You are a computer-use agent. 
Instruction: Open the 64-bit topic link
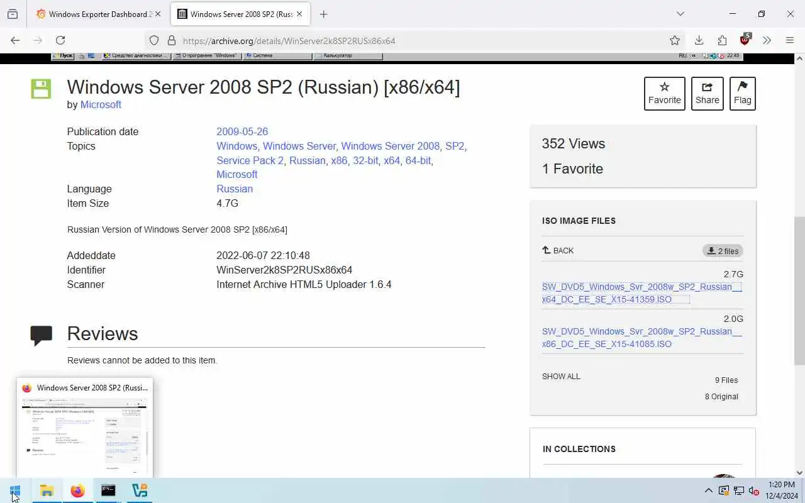(418, 160)
